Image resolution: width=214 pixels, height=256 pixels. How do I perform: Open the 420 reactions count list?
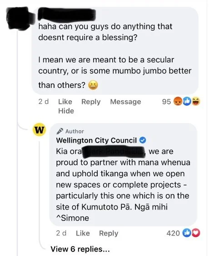click(173, 233)
